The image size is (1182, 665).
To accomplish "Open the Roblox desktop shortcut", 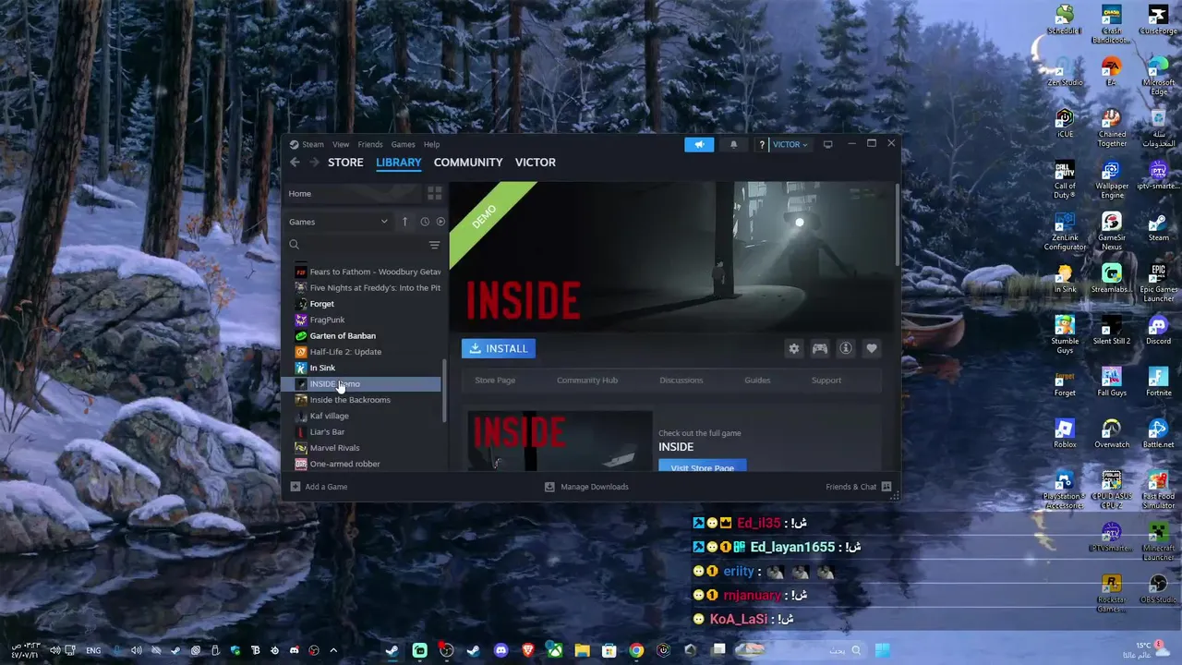I will (1065, 434).
